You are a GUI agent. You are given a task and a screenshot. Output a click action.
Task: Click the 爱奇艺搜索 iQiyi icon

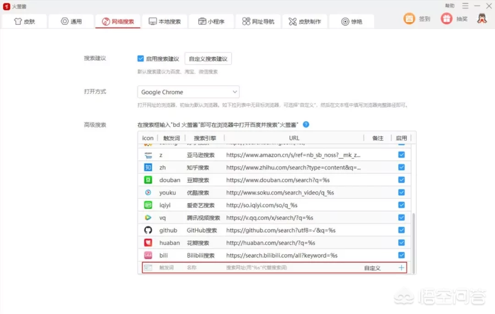pos(148,205)
